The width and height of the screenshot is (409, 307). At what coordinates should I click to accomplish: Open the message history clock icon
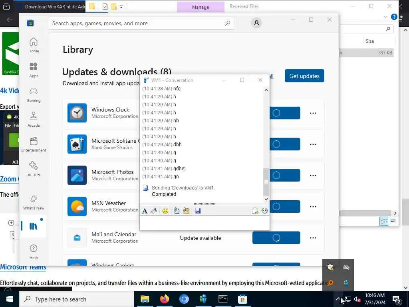[264, 211]
